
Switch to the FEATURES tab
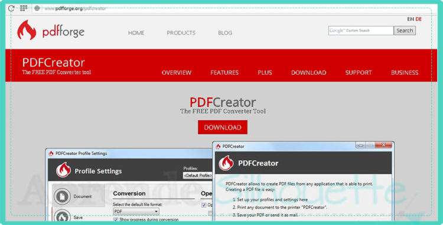click(224, 72)
